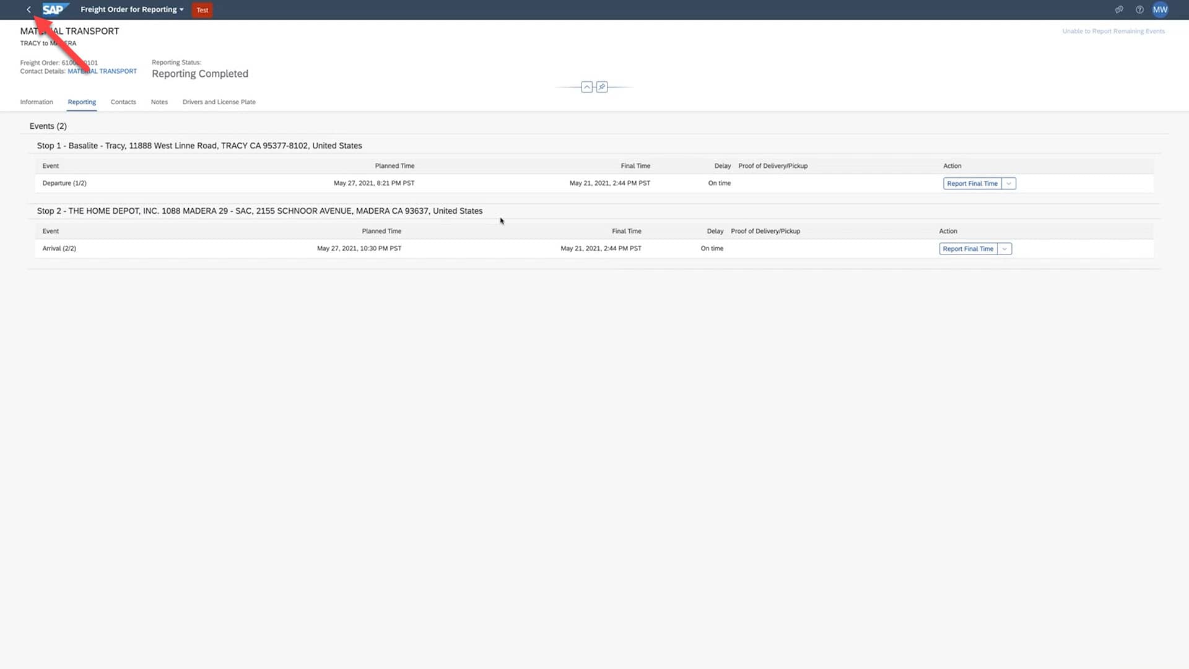
Task: Click the red Test badge
Action: pos(203,10)
